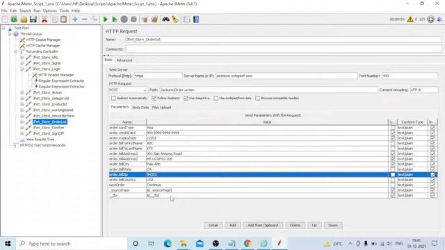Click the Stop test icon
Image resolution: width=445 pixels, height=250 pixels.
124,19
